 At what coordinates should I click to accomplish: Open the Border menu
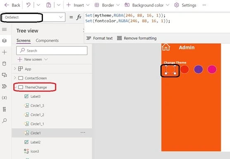(x=107, y=5)
